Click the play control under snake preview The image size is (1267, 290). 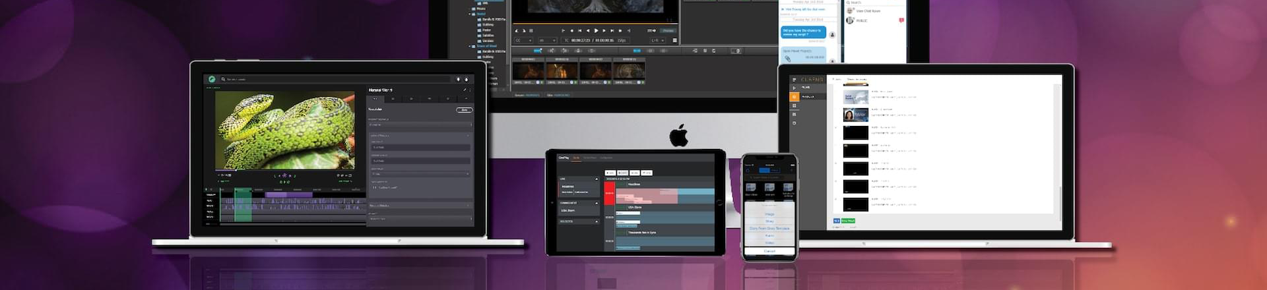pyautogui.click(x=285, y=176)
